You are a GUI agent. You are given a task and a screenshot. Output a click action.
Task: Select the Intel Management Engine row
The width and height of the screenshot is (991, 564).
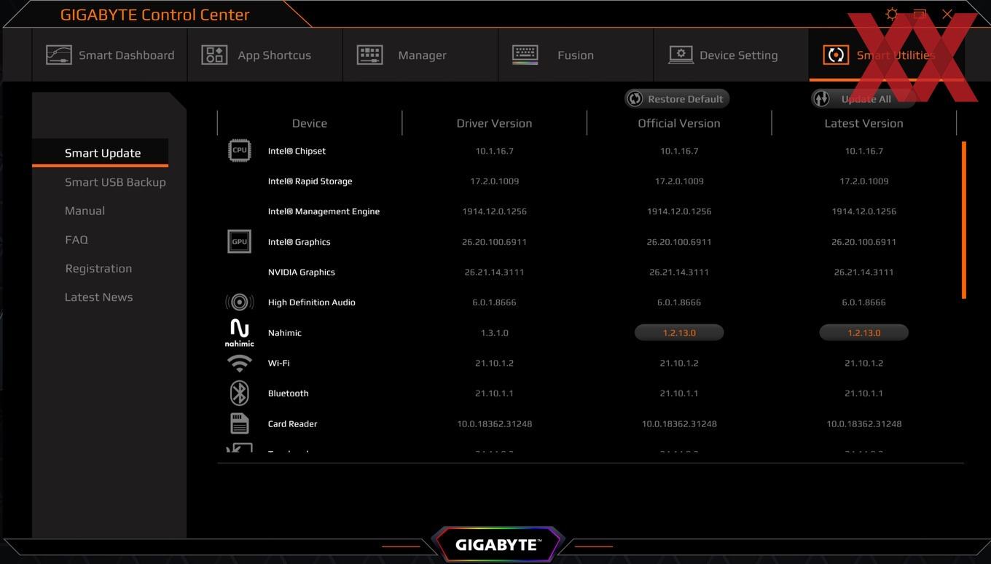point(590,211)
